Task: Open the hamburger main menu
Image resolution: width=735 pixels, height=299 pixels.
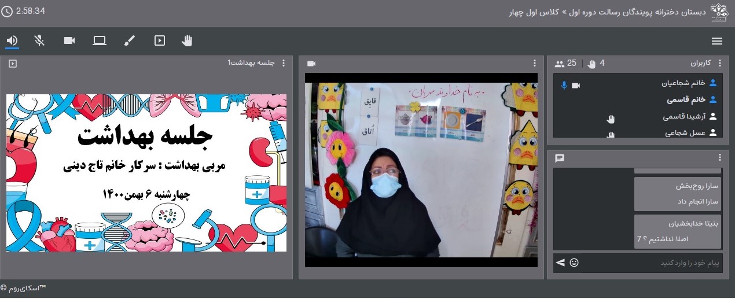Action: pyautogui.click(x=717, y=41)
